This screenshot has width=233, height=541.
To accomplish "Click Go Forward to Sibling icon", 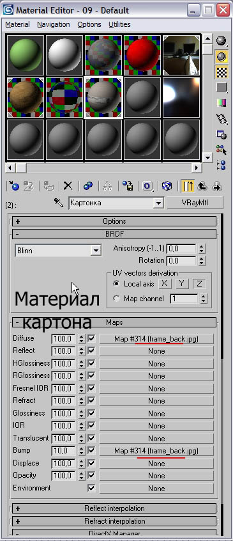I will tap(217, 186).
